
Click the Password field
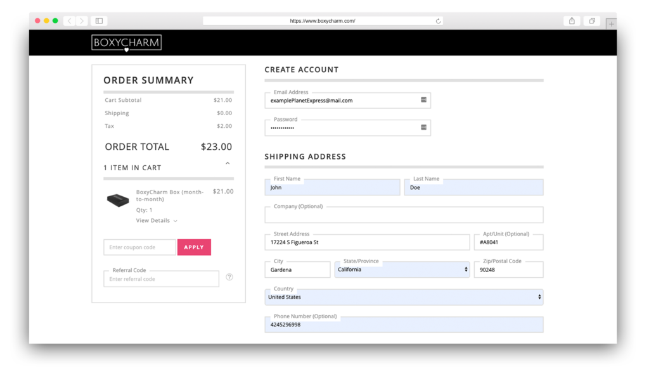click(348, 128)
